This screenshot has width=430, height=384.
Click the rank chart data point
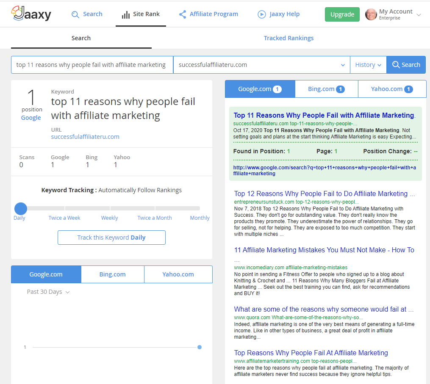coord(200,347)
